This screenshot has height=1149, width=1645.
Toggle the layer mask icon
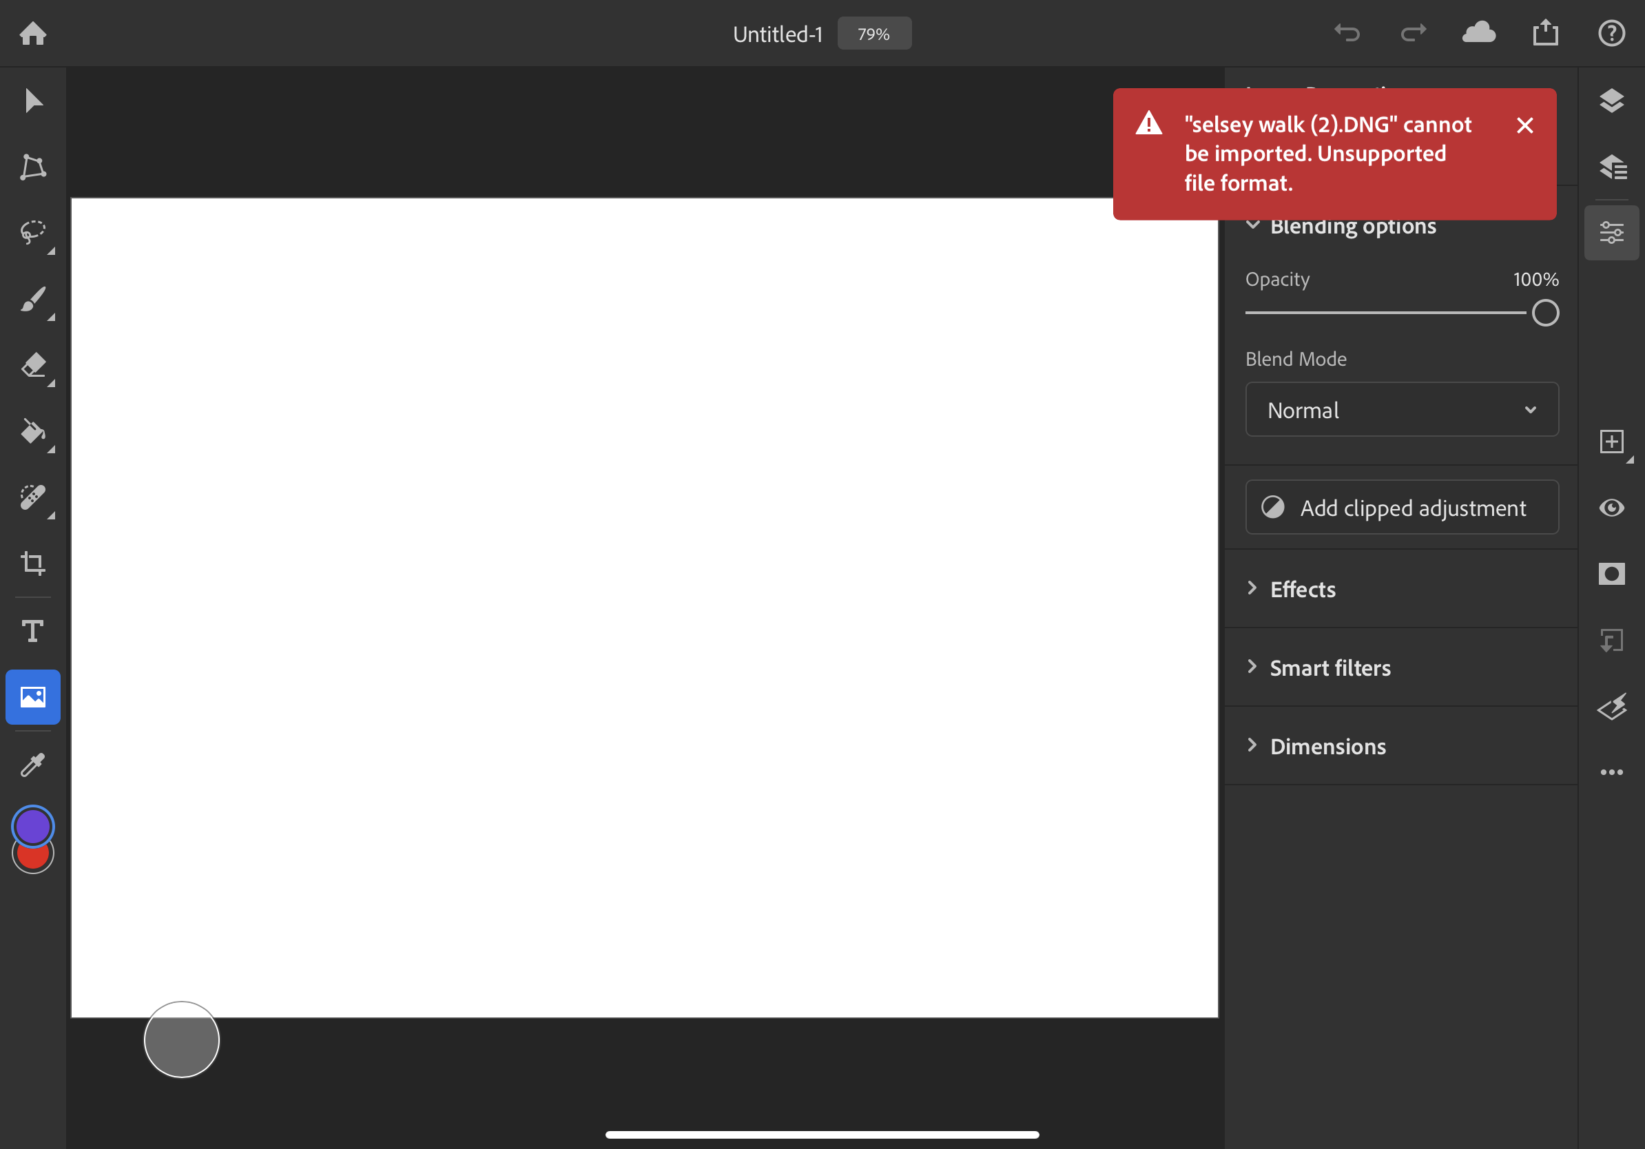1611,574
